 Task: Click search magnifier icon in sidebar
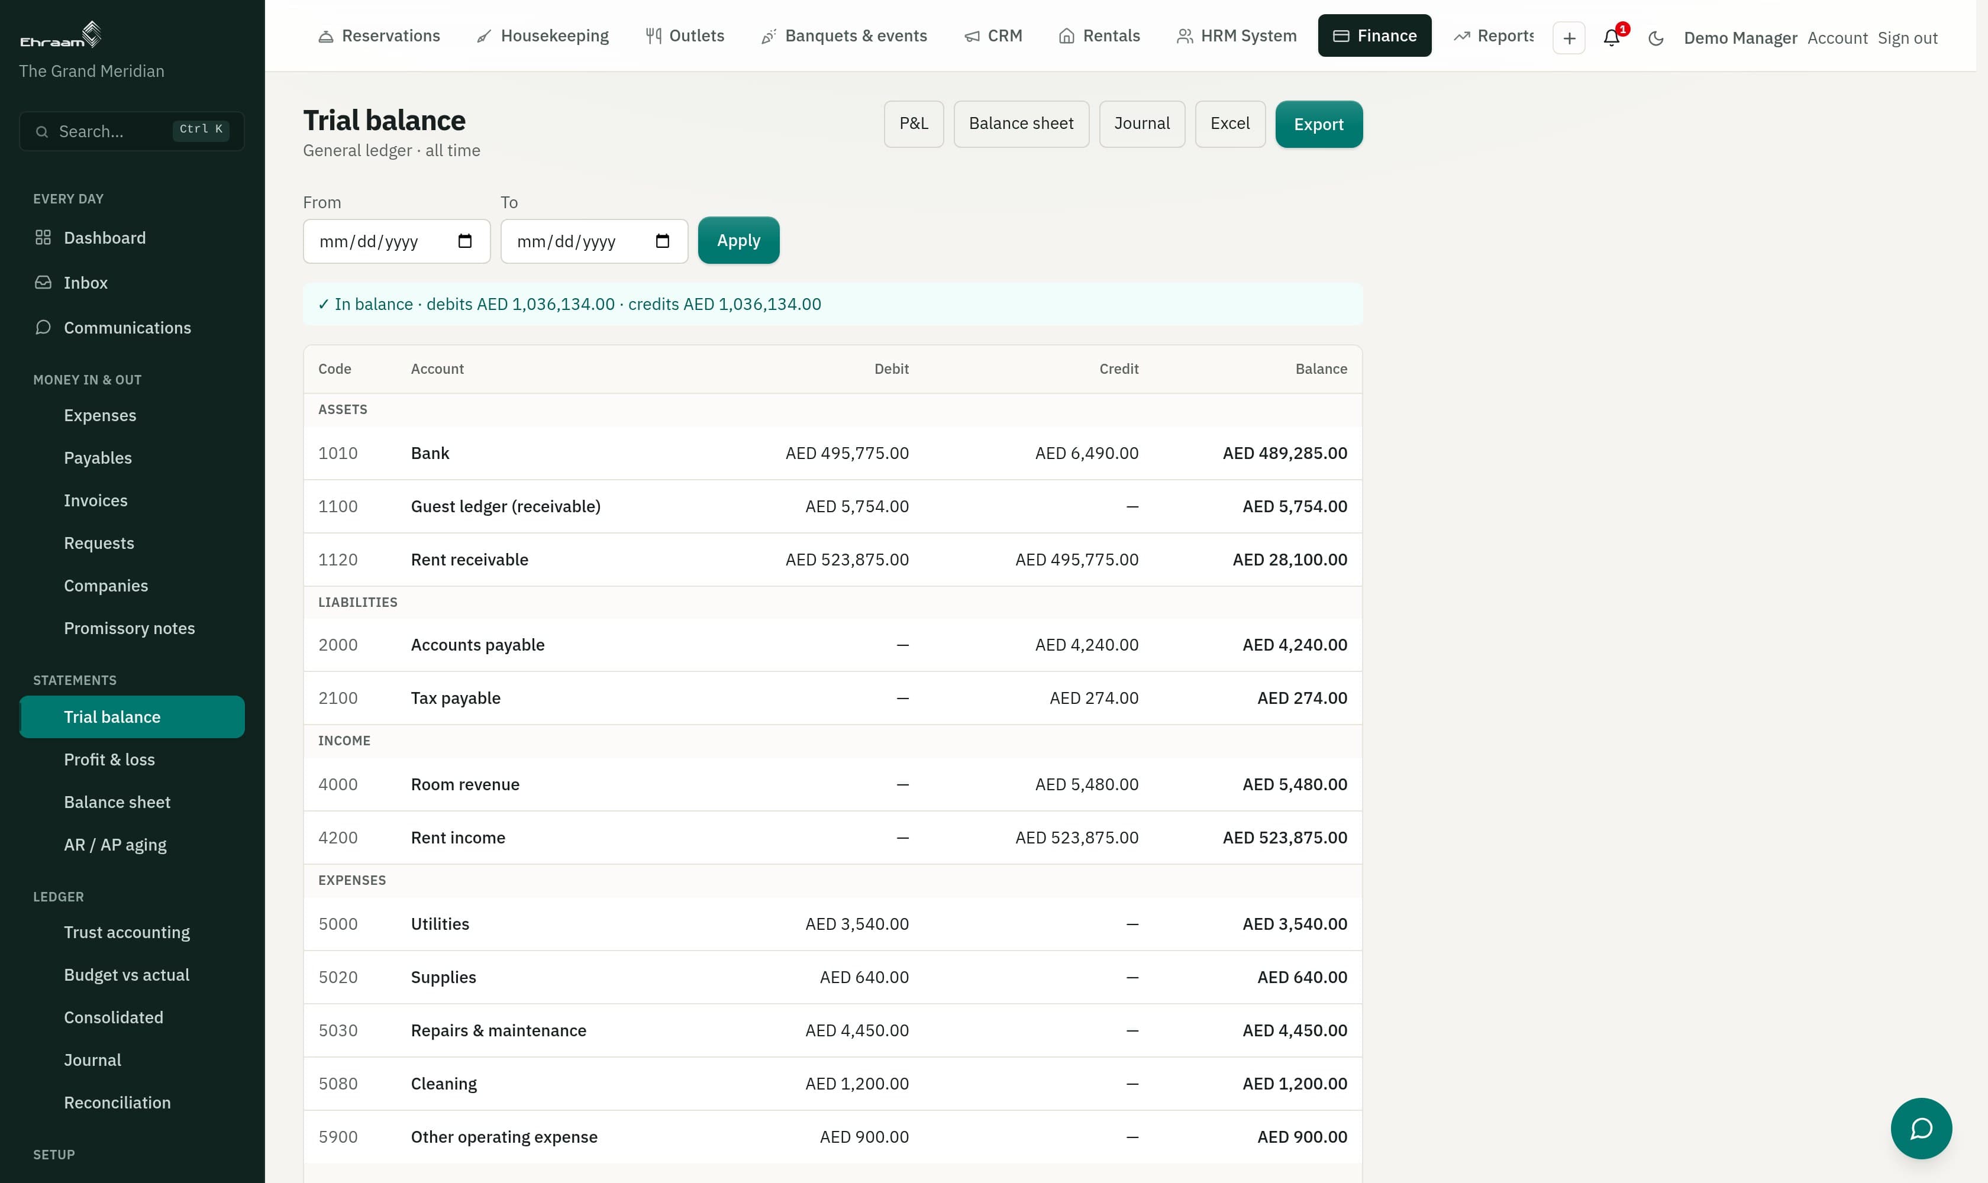tap(42, 131)
